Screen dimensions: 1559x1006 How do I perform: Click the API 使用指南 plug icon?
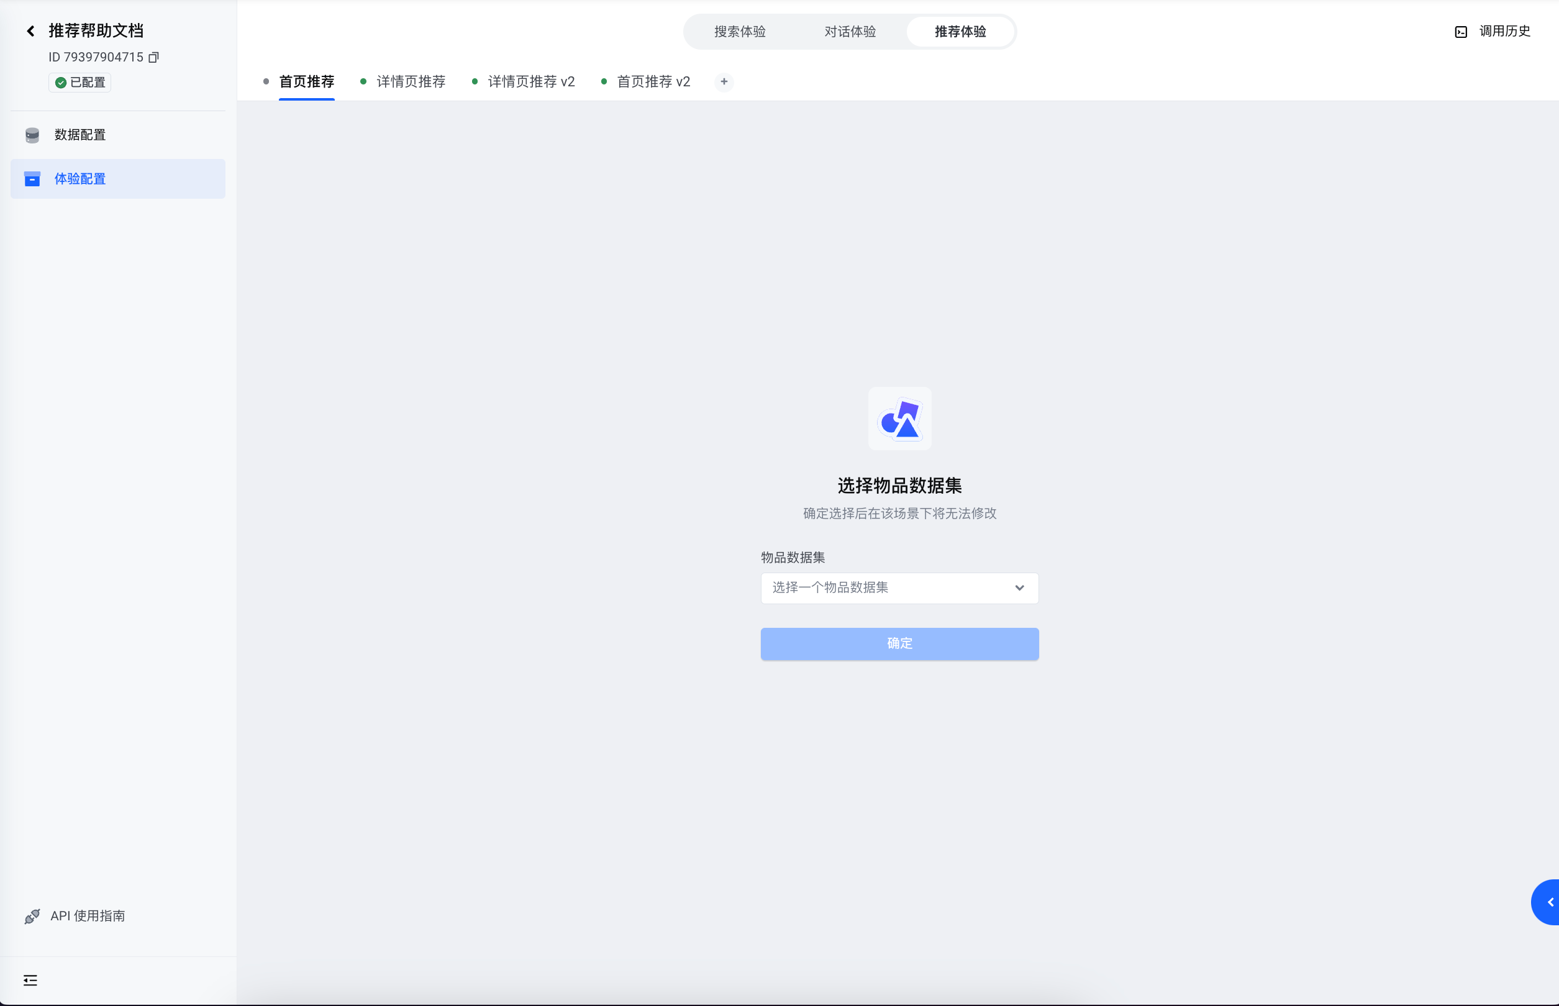click(x=32, y=917)
